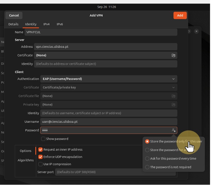Open the Authentication EAP dropdown
This screenshot has width=211, height=185.
click(109, 79)
